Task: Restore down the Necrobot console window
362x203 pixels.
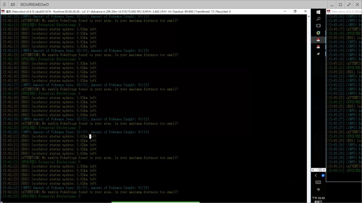Action: pos(295,11)
